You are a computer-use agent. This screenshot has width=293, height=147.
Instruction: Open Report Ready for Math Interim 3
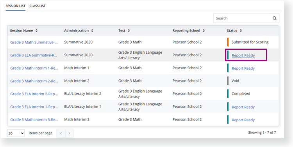tap(243, 120)
